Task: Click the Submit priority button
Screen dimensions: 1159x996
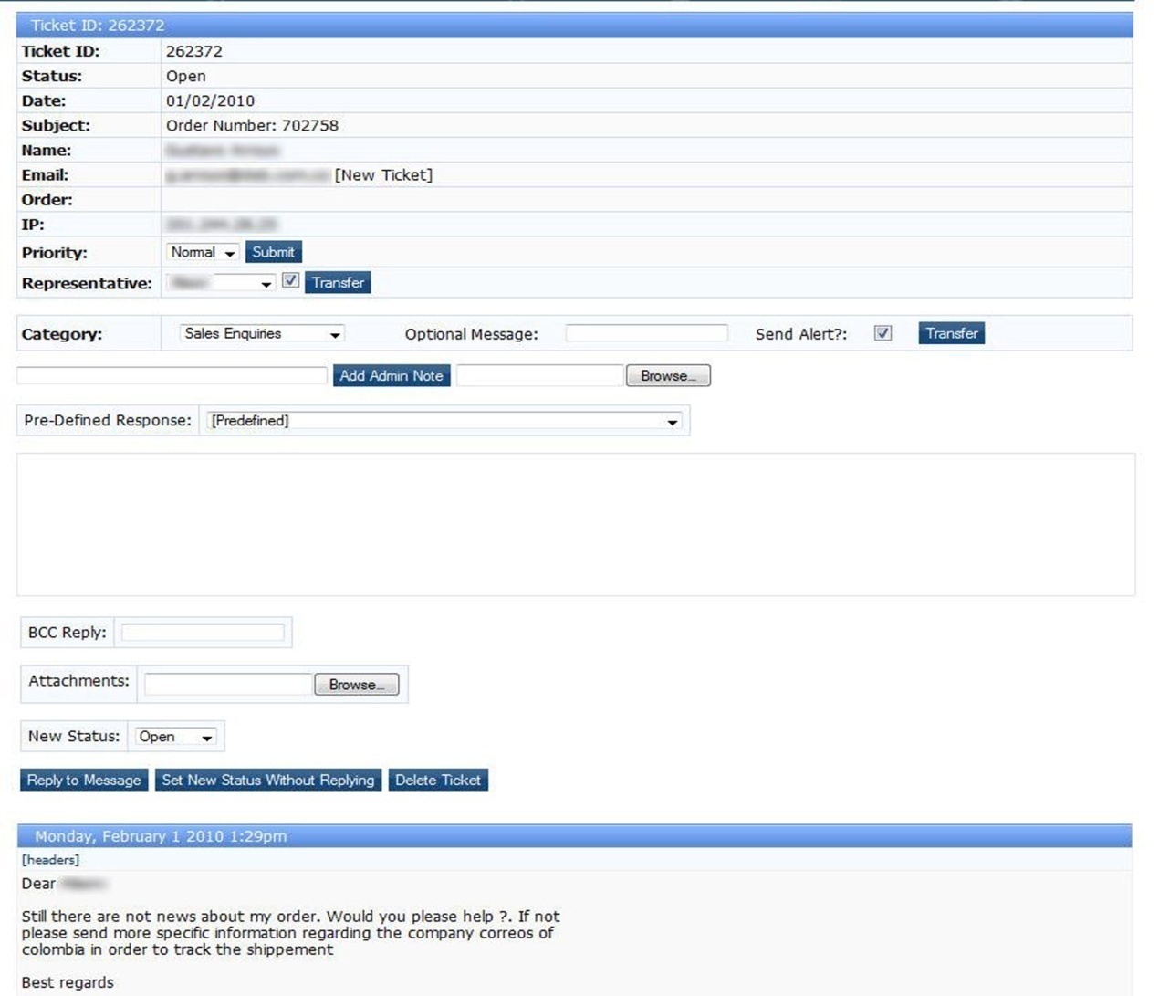Action: 273,252
